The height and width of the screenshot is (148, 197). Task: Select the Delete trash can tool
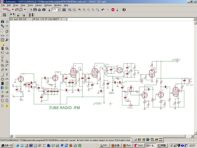(x=2, y=49)
